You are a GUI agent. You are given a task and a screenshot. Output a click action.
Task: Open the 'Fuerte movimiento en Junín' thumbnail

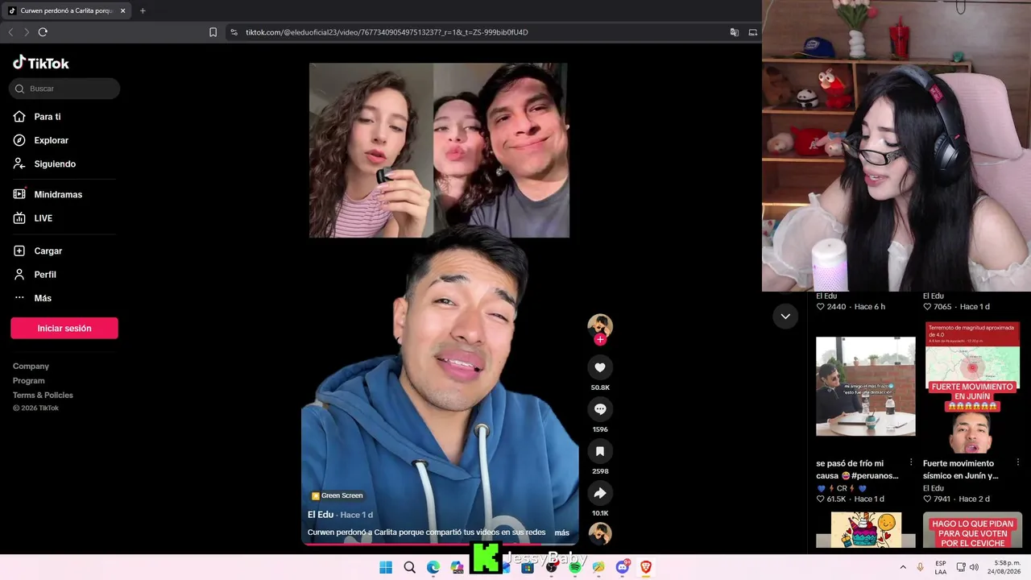tap(973, 387)
